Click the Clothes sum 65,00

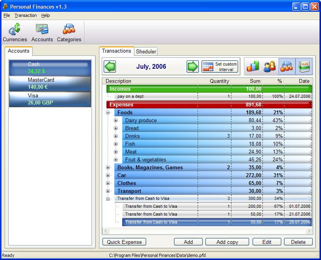pyautogui.click(x=255, y=183)
